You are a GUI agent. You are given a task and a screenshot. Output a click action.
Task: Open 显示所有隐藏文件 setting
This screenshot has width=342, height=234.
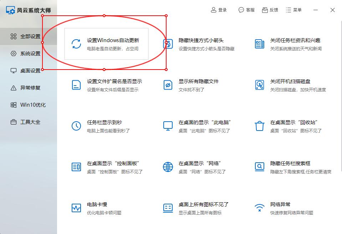tap(199, 81)
